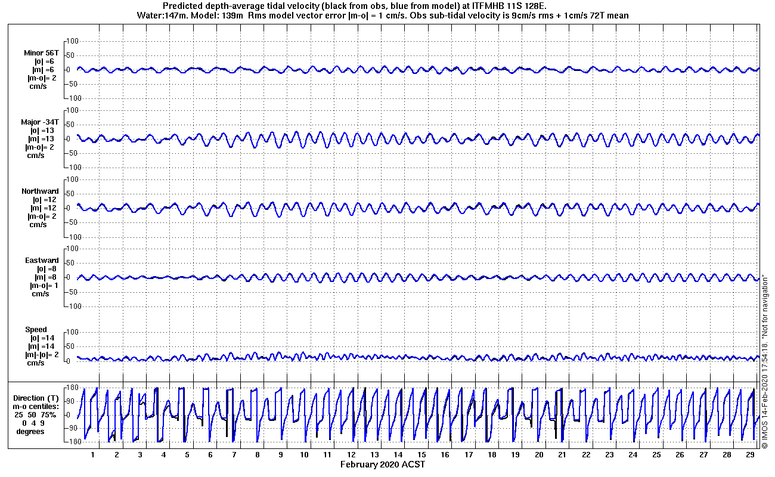The height and width of the screenshot is (477, 775).
Task: Select the 'Minor 56T' panel label
Action: (x=42, y=53)
